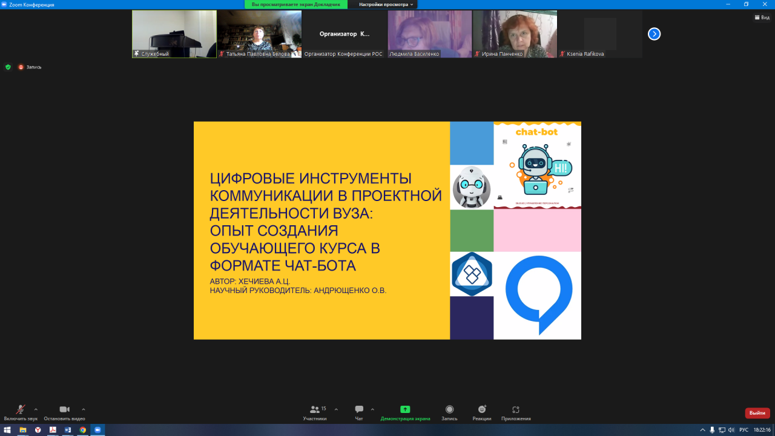Open the Приложения apps panel
The image size is (775, 436).
(x=516, y=409)
